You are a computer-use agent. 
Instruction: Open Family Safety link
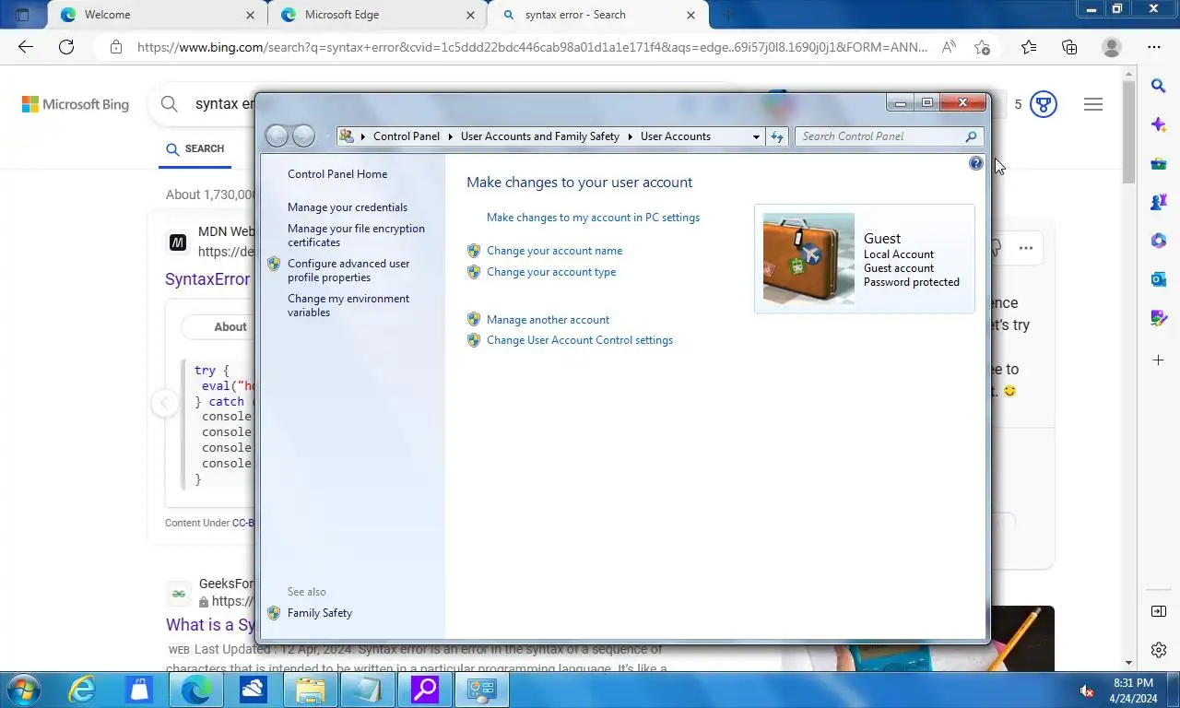tap(320, 613)
